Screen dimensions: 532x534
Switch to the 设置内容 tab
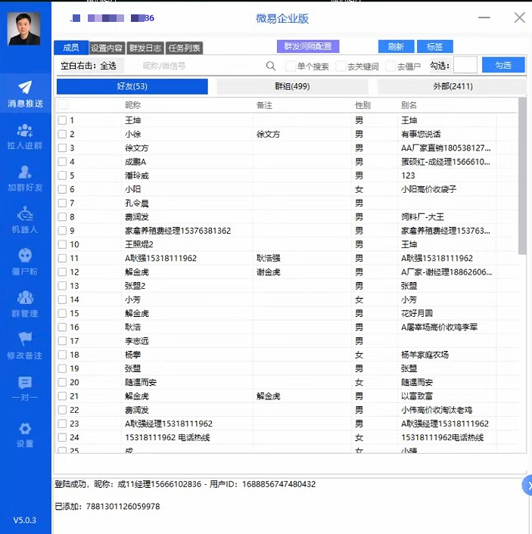(x=107, y=48)
